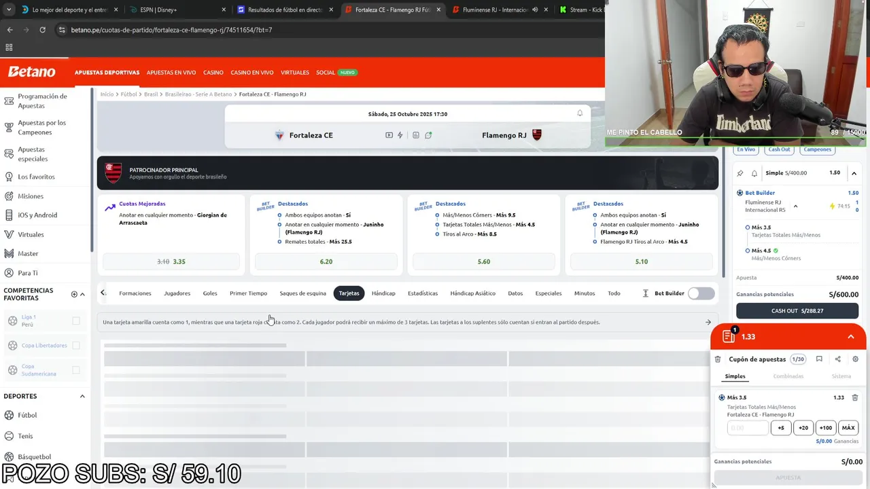Mute the Fluminense RJ browser tab audio
This screenshot has width=870, height=489.
point(535,10)
